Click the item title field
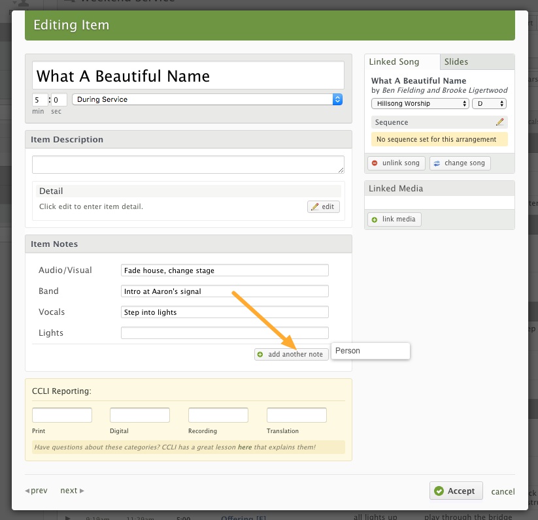This screenshot has width=538, height=520. tap(188, 75)
